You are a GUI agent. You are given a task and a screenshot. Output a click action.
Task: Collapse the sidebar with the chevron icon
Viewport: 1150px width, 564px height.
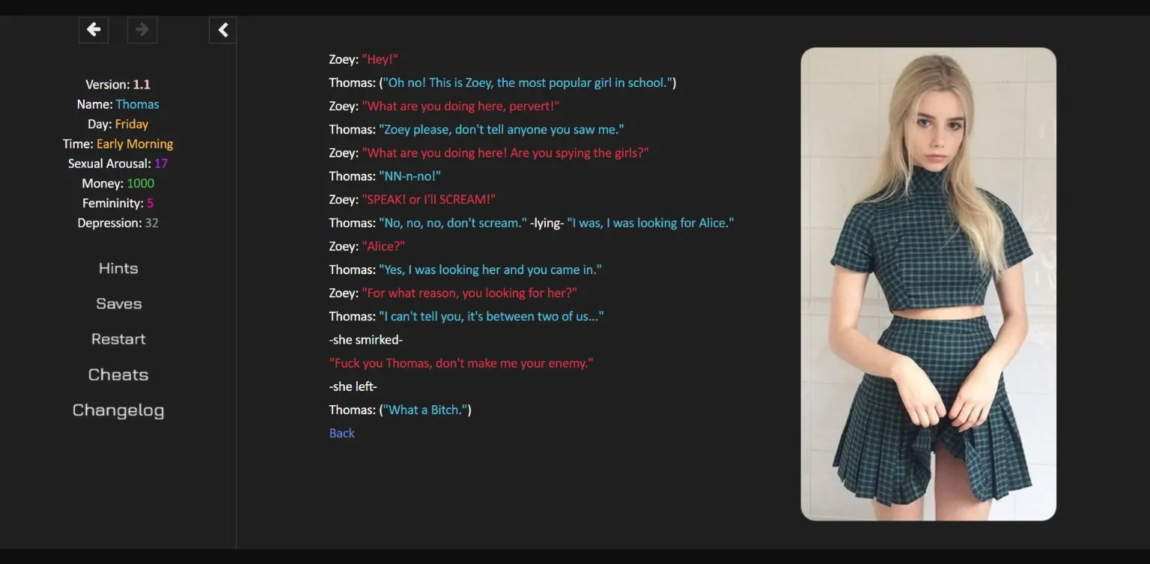[x=222, y=30]
